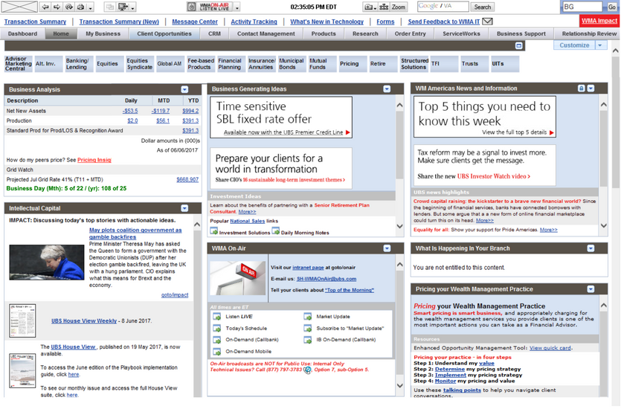This screenshot has height=409, width=621.
Task: Open the UITs tile
Action: click(504, 64)
